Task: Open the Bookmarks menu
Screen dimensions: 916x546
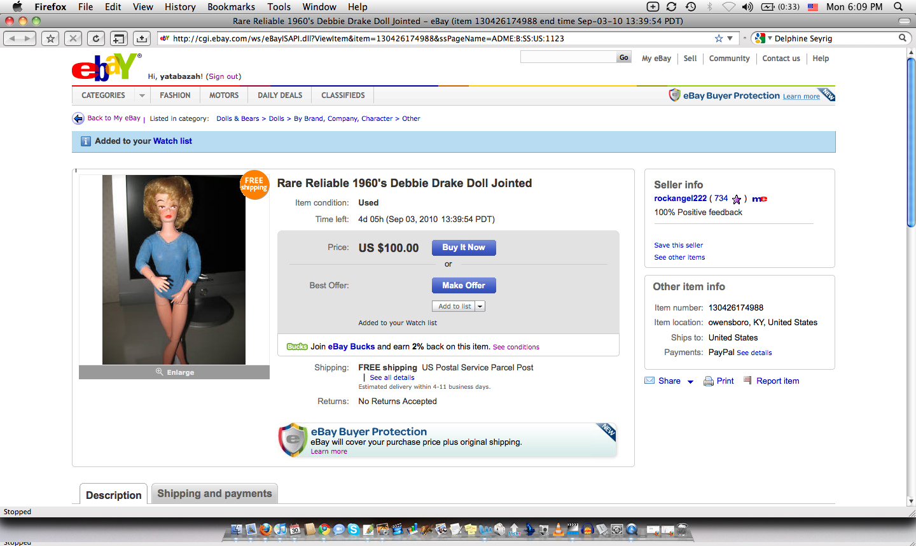Action: pos(231,6)
